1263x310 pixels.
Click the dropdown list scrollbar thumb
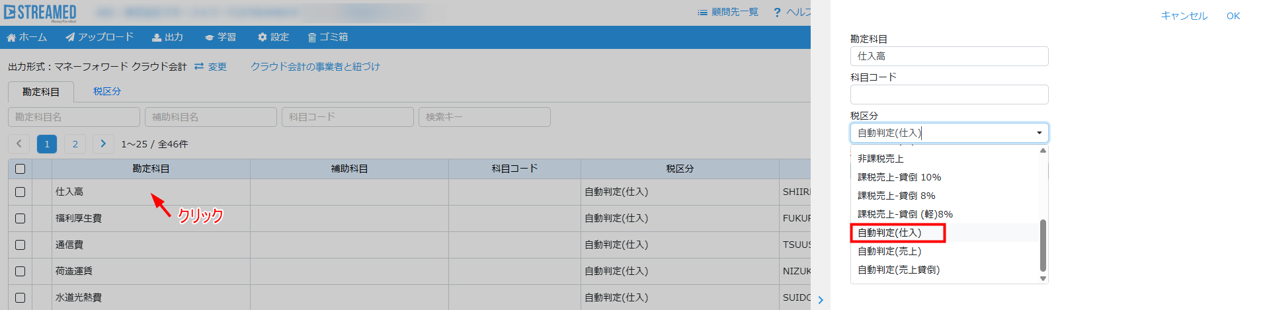1043,245
